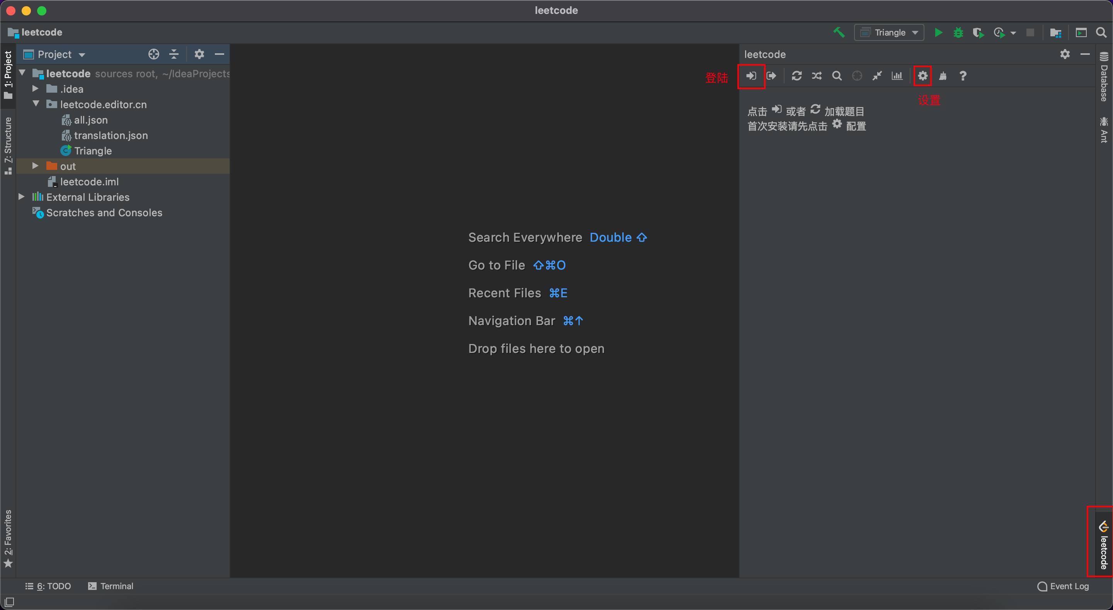Select External Libraries label

click(x=88, y=197)
